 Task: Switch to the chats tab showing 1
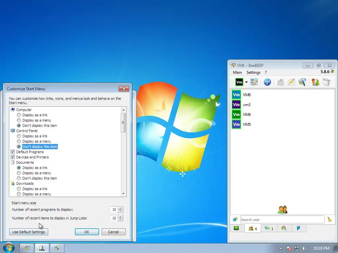click(x=269, y=228)
